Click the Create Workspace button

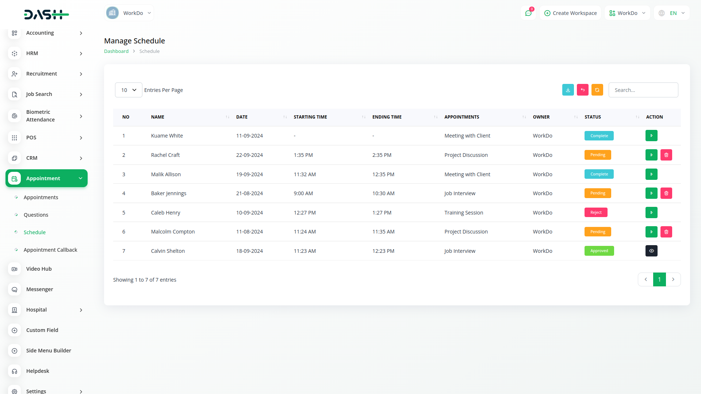pos(570,13)
